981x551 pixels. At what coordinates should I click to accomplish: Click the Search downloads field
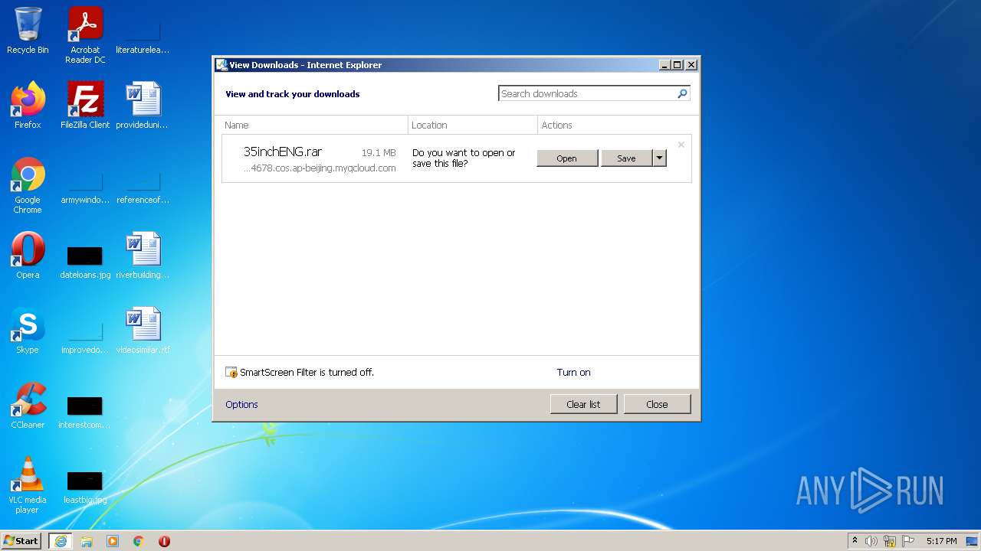pyautogui.click(x=587, y=93)
